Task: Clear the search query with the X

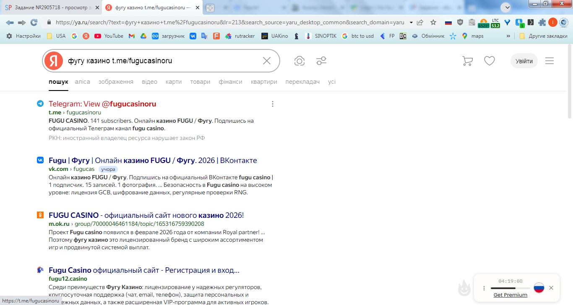Action: point(267,61)
